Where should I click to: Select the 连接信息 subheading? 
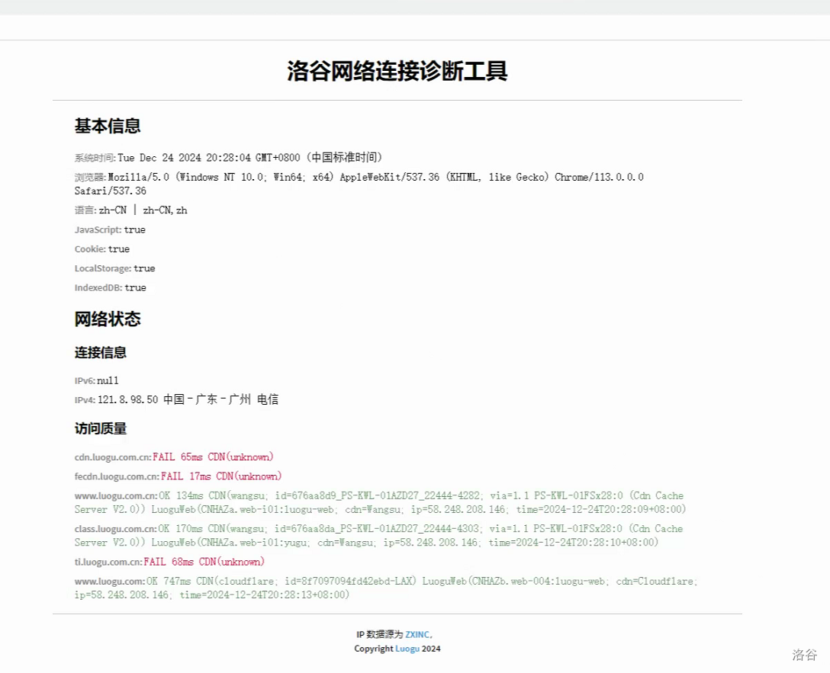click(101, 352)
